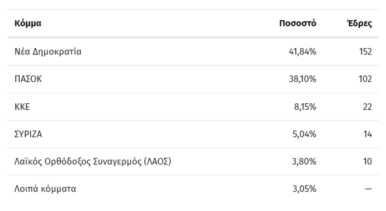Select the Νέα Δημοκρατία party name

click(x=48, y=52)
